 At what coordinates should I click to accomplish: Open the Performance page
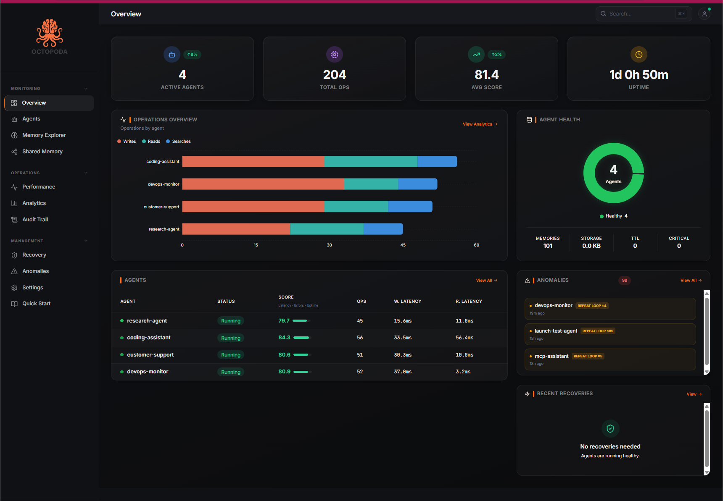[x=39, y=186]
